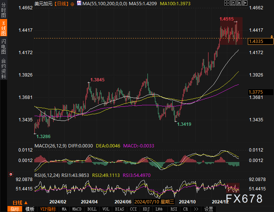Click red sun marker icon beside RSI panel
The width and height of the screenshot is (274, 212).
11,174
